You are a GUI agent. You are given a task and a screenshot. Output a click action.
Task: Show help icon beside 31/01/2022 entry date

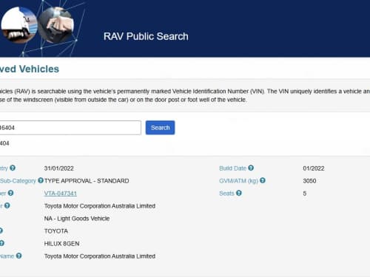coord(13,168)
